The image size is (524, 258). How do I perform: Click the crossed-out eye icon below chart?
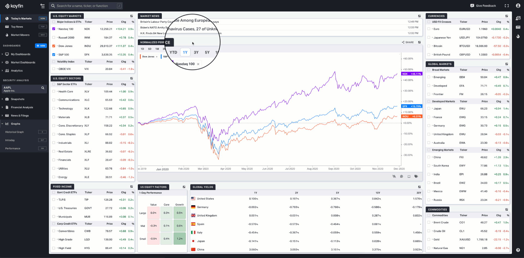tap(394, 176)
